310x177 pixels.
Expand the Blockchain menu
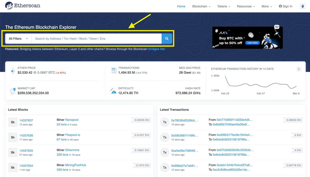coord(201,6)
